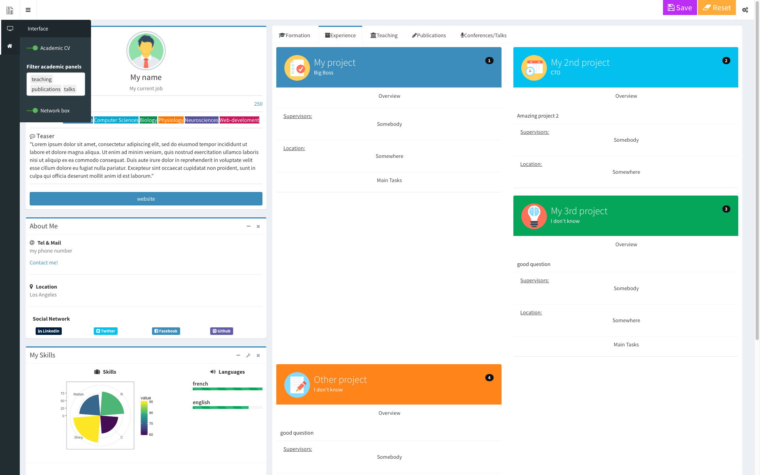The height and width of the screenshot is (475, 760).
Task: Open the Facebook social button
Action: click(166, 331)
